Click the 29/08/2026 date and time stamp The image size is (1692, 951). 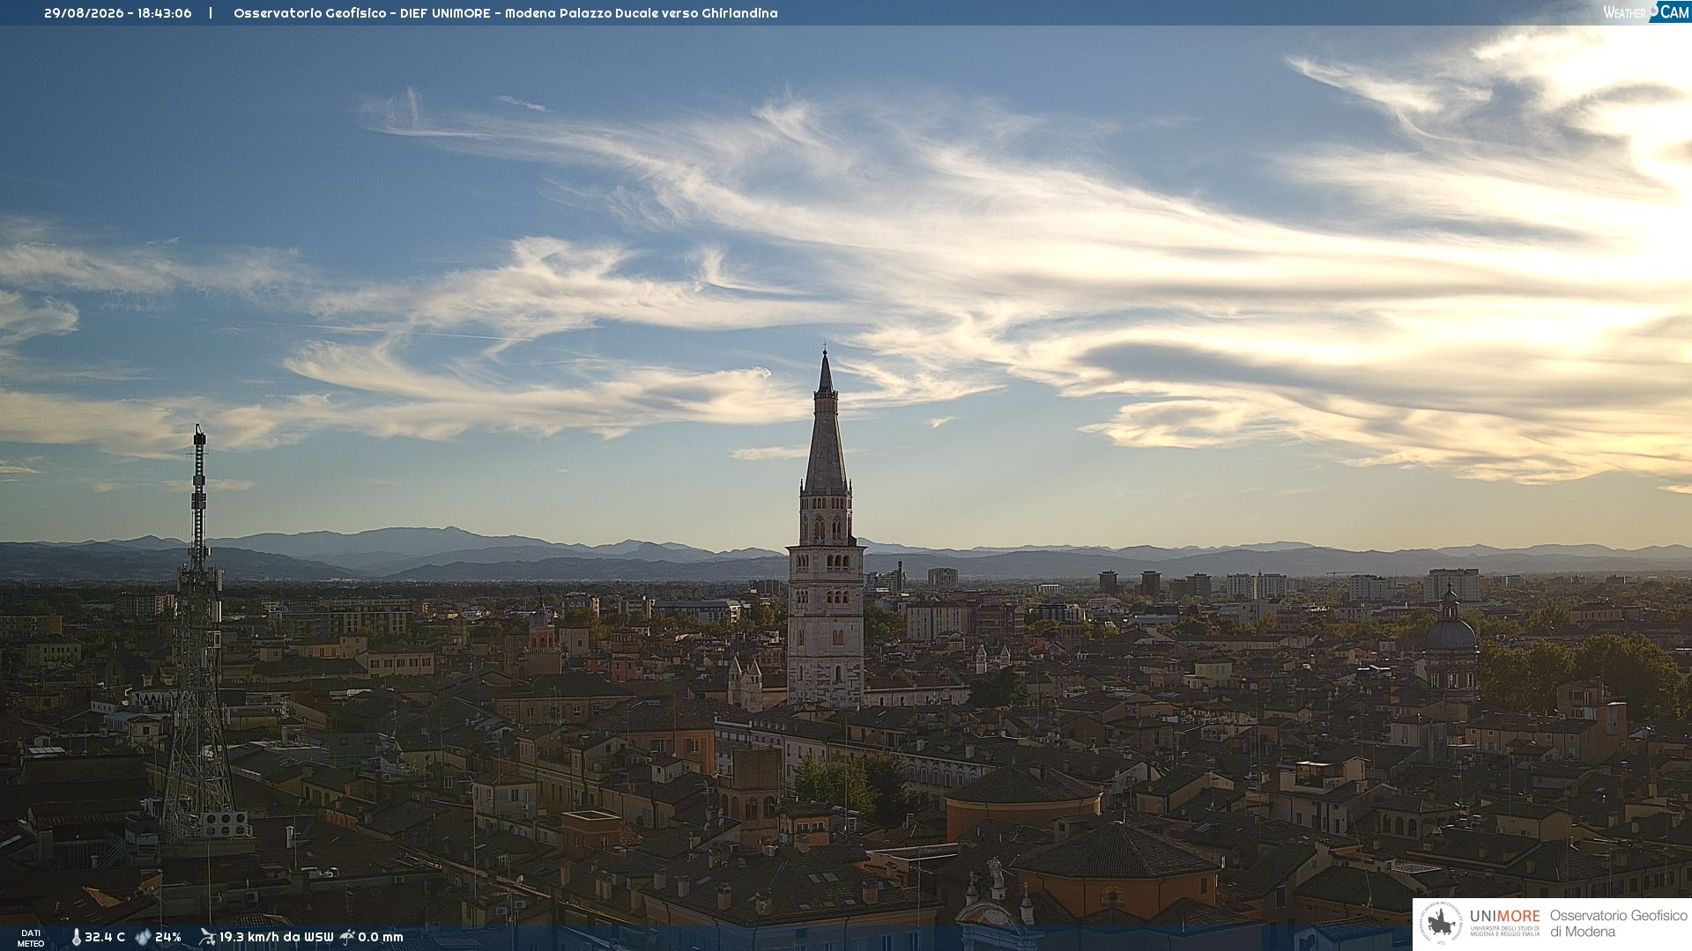(x=118, y=13)
